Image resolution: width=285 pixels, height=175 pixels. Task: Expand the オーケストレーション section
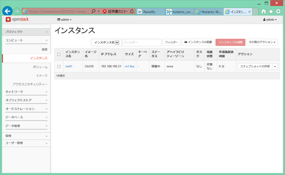(x=26, y=109)
